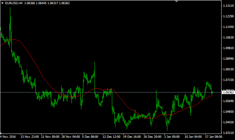Click price level 1.08990 on scale
The image size is (235, 140).
tap(228, 58)
